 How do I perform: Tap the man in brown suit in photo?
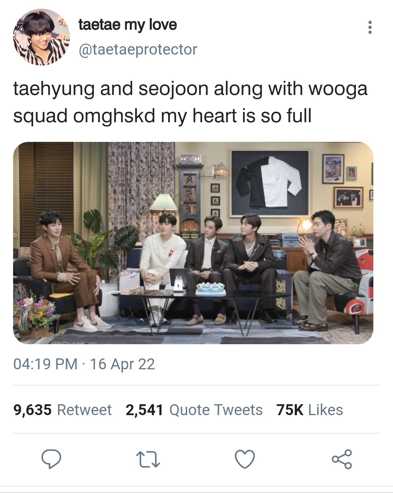[x=65, y=269]
